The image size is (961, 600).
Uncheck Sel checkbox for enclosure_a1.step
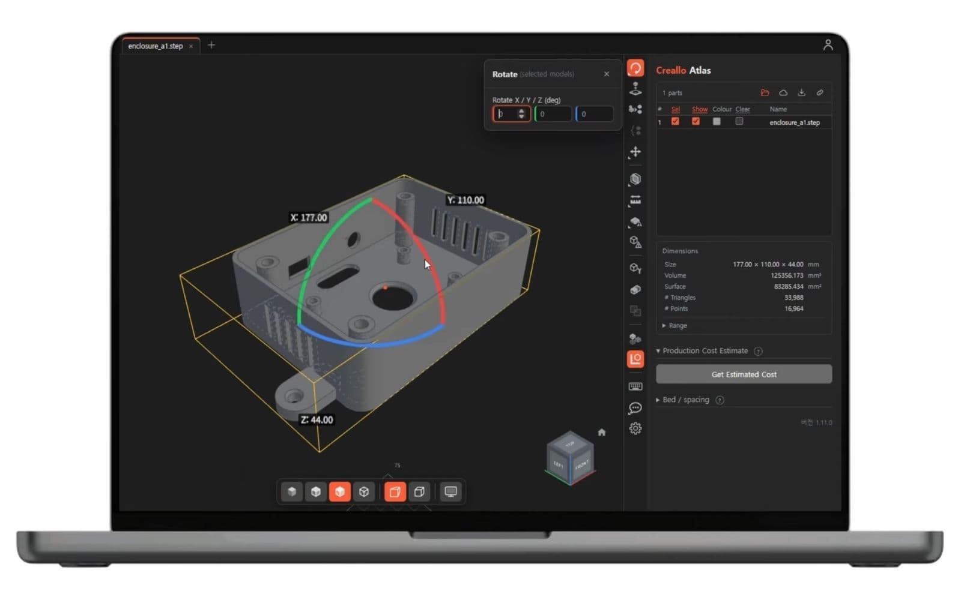click(675, 122)
